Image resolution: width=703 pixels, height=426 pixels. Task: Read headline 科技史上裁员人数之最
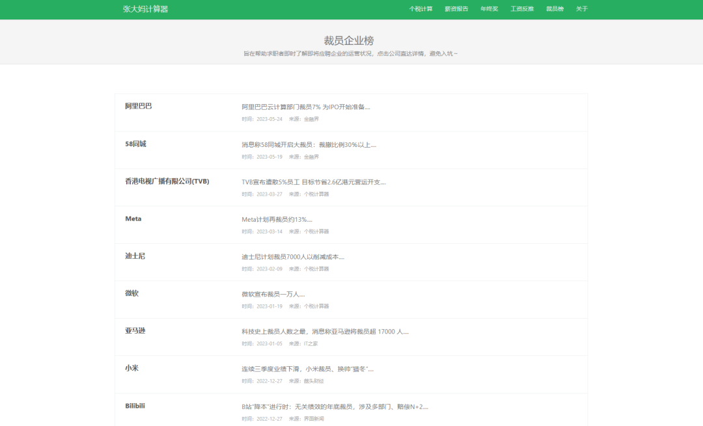pyautogui.click(x=325, y=332)
